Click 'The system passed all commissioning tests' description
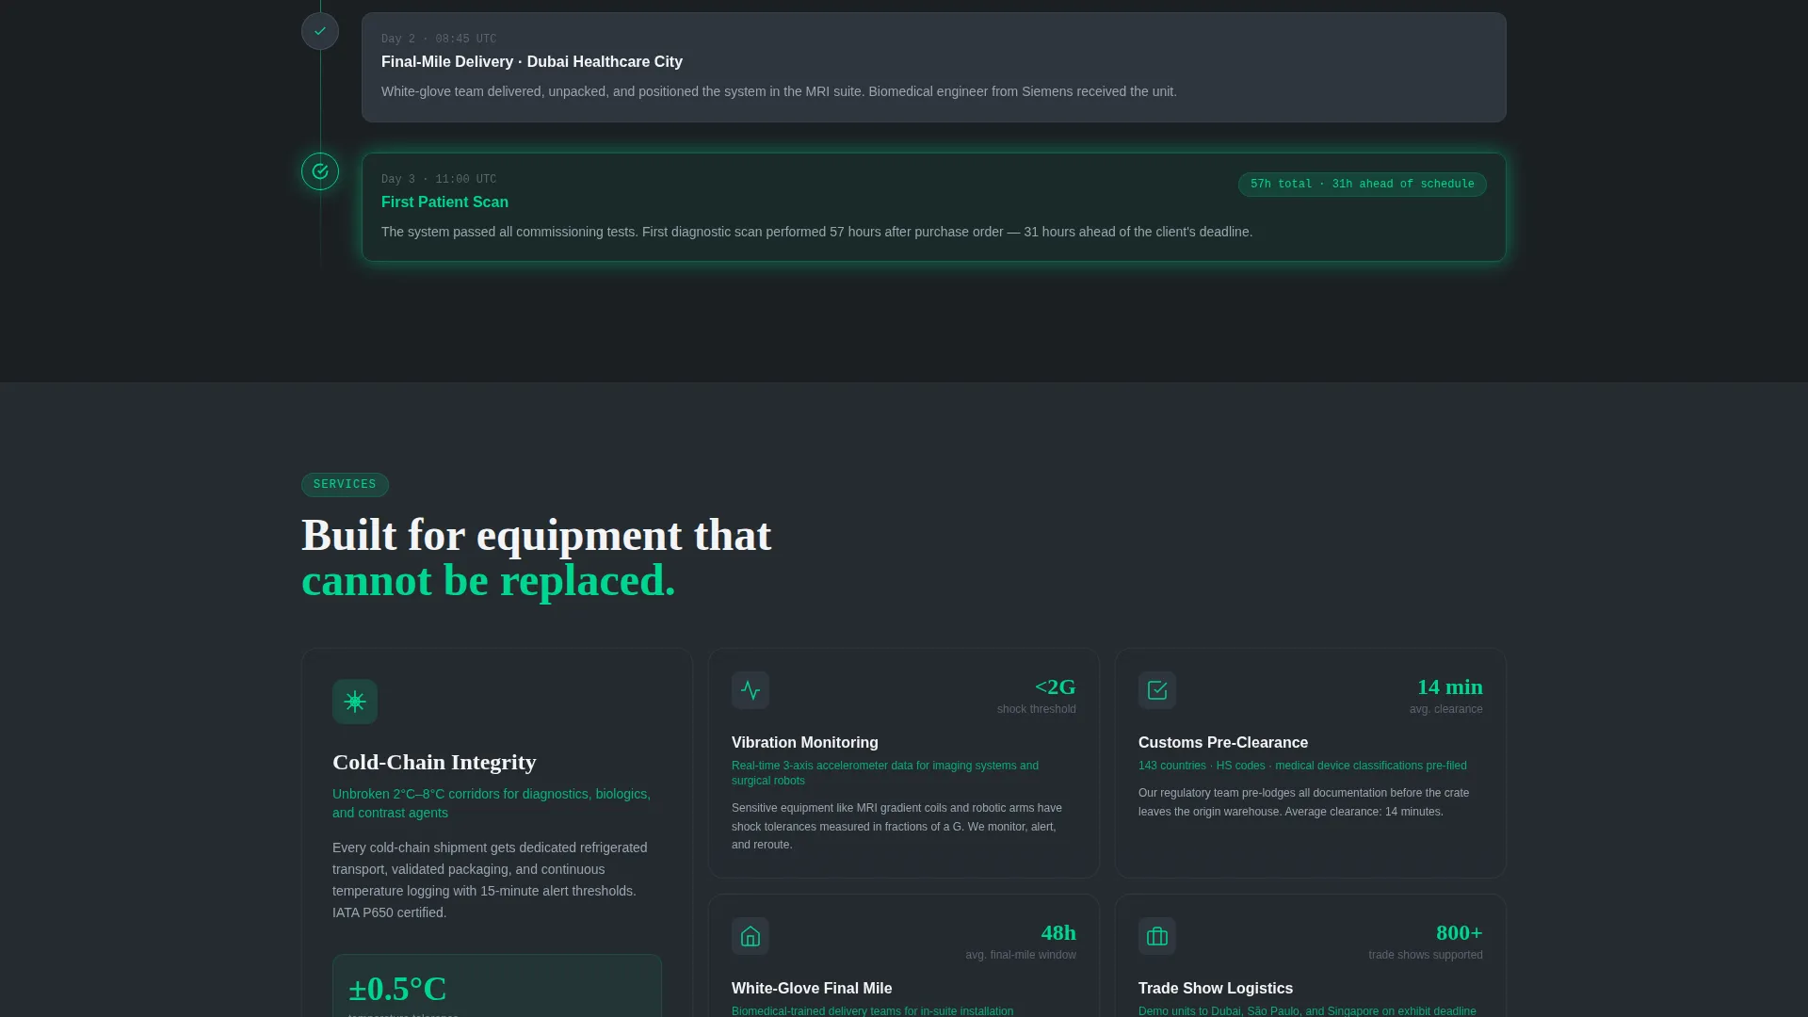Viewport: 1808px width, 1017px height. [x=816, y=232]
